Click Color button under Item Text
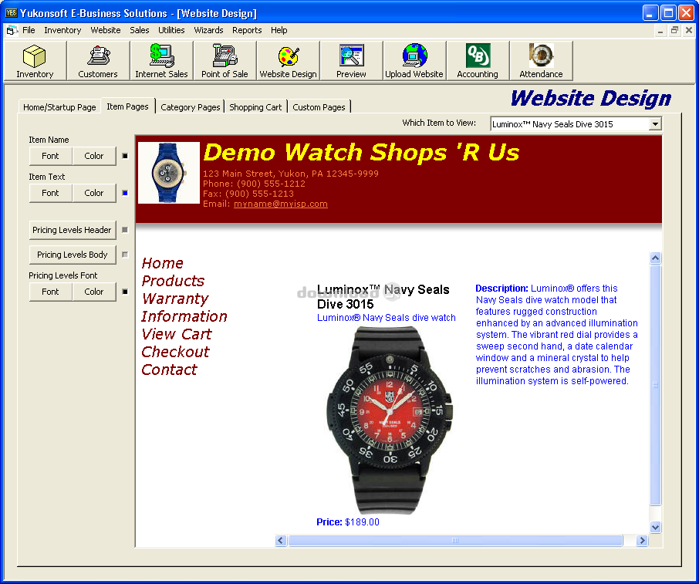This screenshot has width=699, height=584. point(94,193)
